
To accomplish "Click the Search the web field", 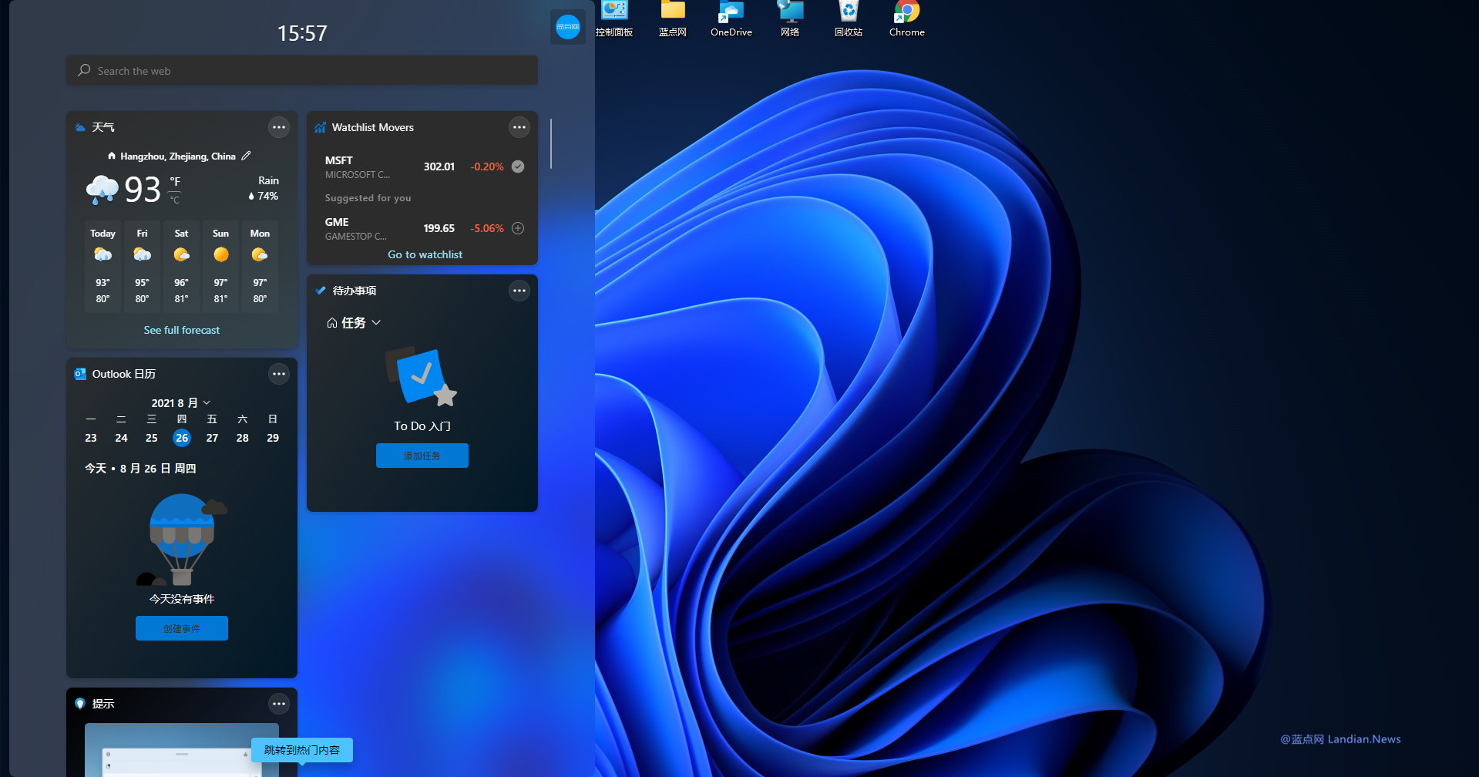I will [x=302, y=71].
